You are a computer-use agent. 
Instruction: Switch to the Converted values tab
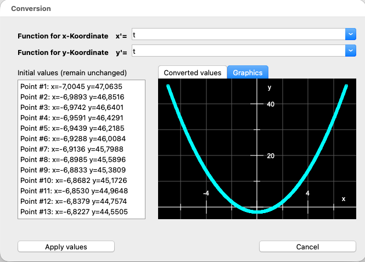192,73
